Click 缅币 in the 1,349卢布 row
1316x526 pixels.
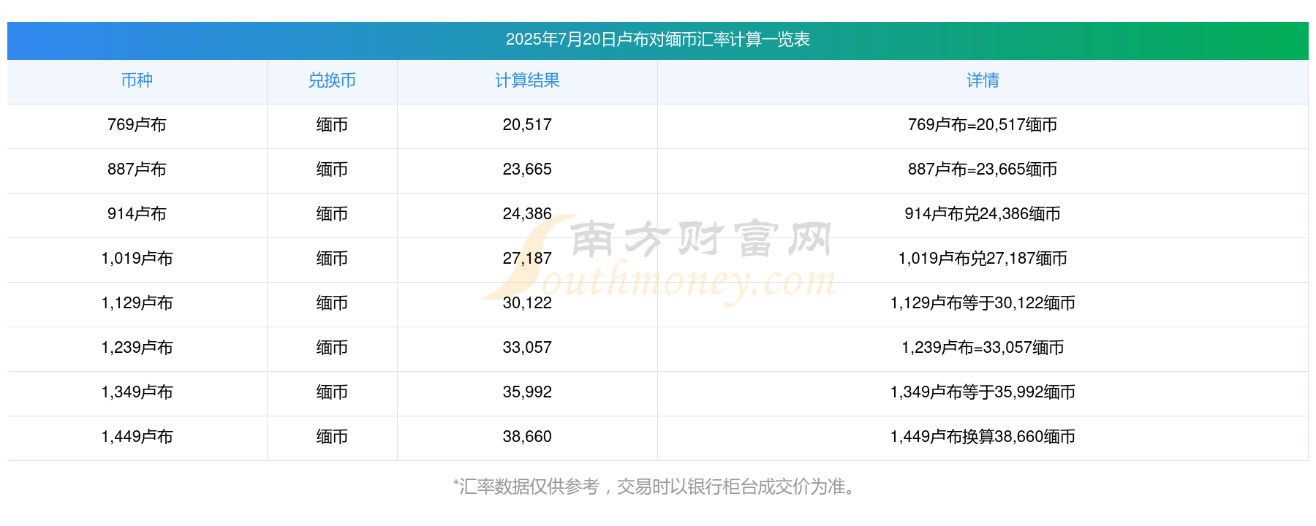coord(332,392)
